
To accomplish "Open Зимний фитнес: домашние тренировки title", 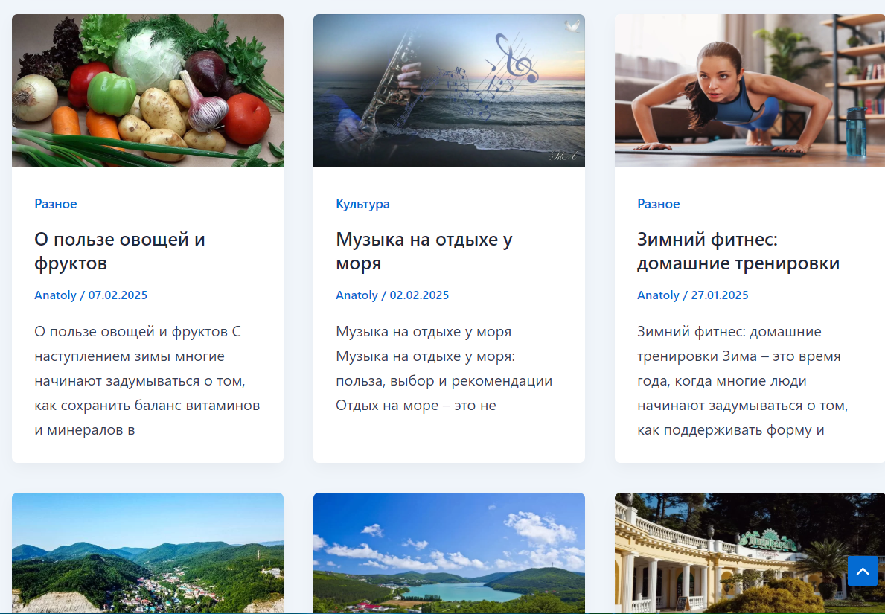I will [x=738, y=251].
